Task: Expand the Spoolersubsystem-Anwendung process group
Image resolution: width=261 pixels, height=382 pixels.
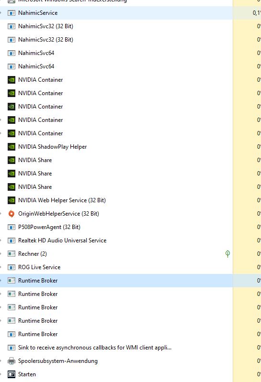Action: click(1, 361)
